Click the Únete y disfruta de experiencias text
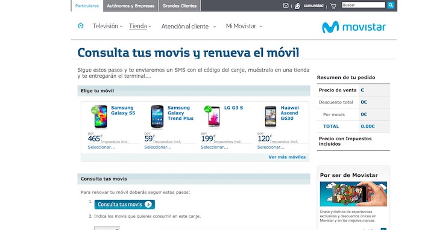 pos(348,216)
